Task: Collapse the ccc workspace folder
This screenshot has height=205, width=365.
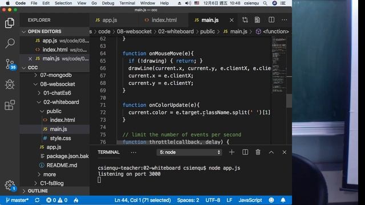Action: [x=55, y=67]
